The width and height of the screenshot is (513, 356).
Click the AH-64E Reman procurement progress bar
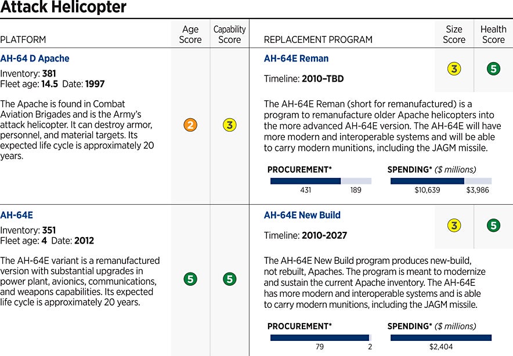[321, 181]
